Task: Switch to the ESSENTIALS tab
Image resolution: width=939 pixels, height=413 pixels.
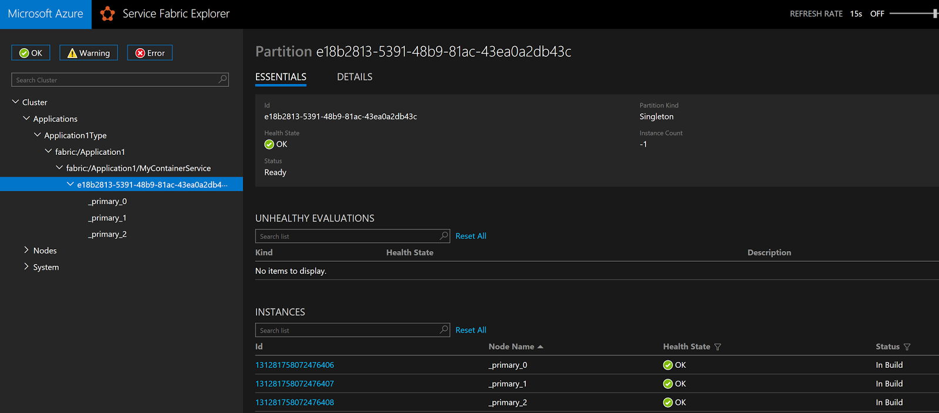Action: [281, 77]
